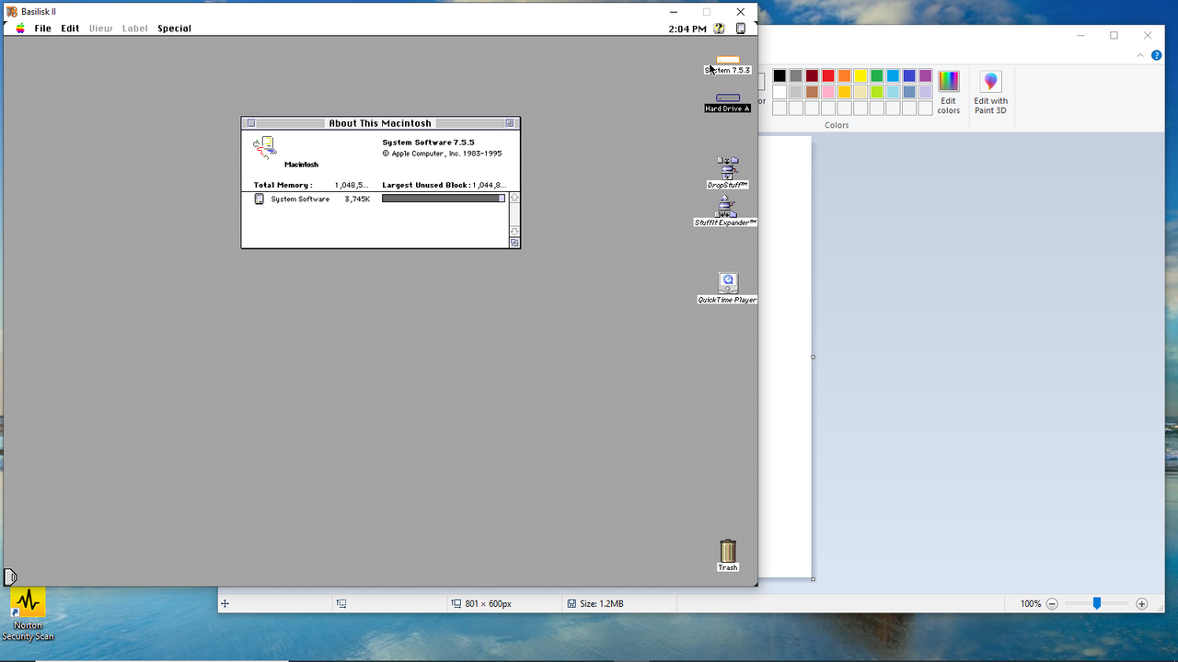Select the QuickTime Player desktop icon
1178x662 pixels.
point(728,282)
